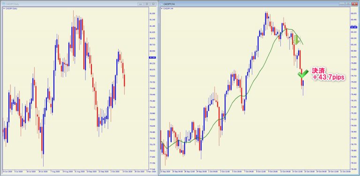
Task: Click the H4 chart's bottom time axis
Action: pos(255,172)
